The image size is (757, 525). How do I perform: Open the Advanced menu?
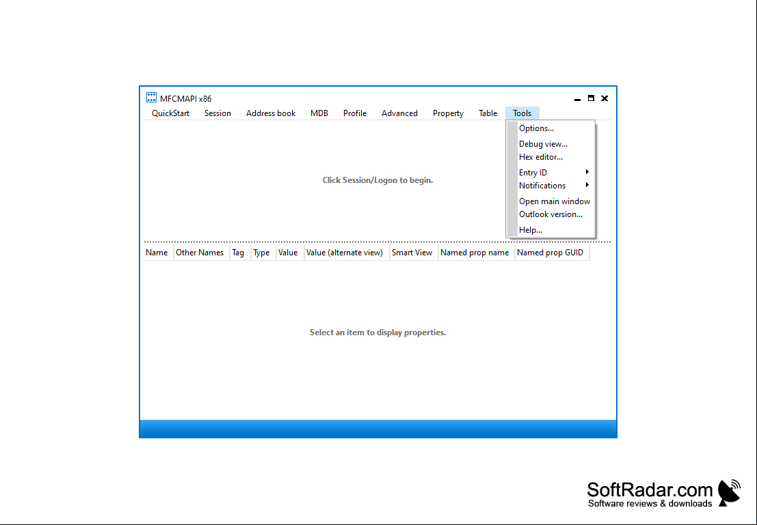(x=400, y=113)
